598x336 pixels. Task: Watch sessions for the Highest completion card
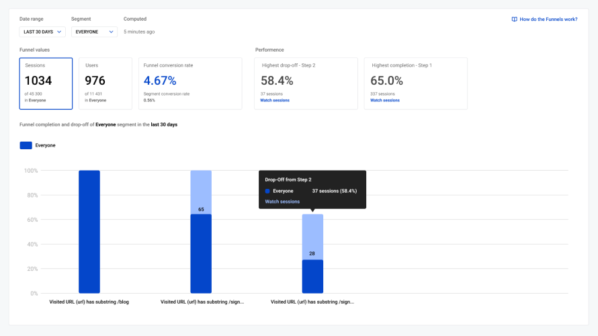[385, 100]
